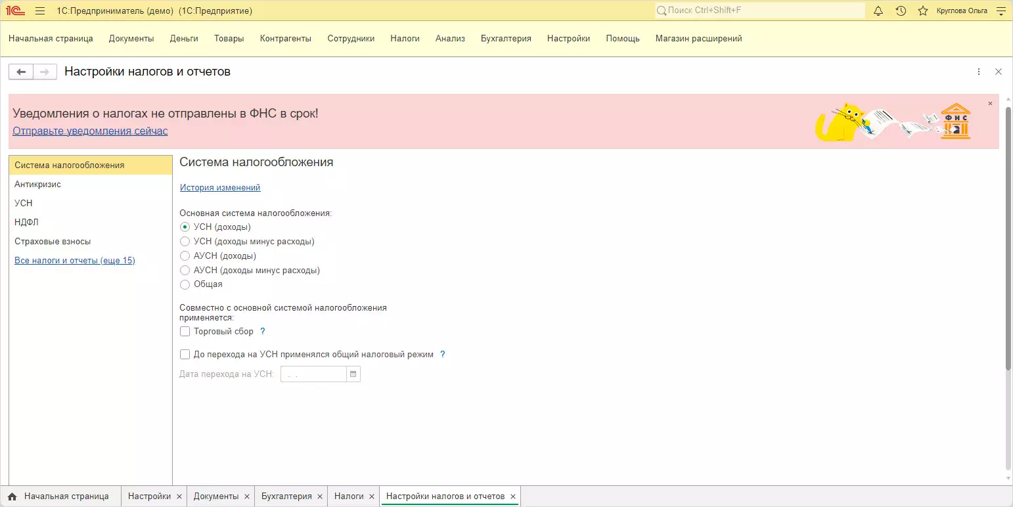Close the Документы bottom tab
The image size is (1013, 507).
click(247, 496)
